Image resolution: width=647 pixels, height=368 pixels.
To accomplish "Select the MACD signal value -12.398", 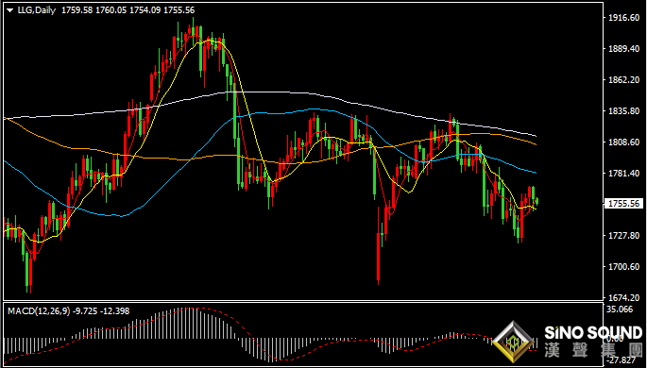I will (x=114, y=311).
